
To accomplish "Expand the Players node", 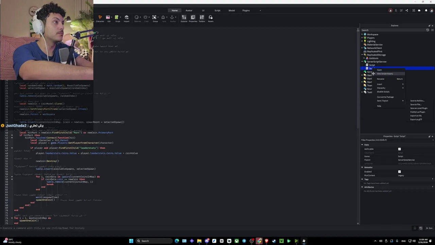I will 362,38.
